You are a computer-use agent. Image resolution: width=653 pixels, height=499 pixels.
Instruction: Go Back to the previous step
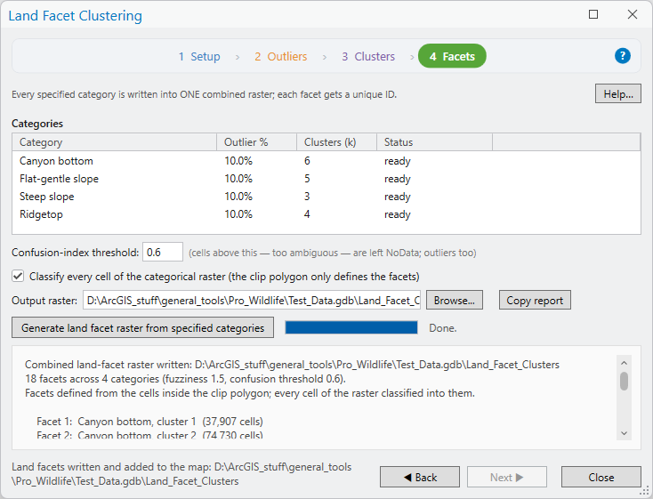[420, 477]
